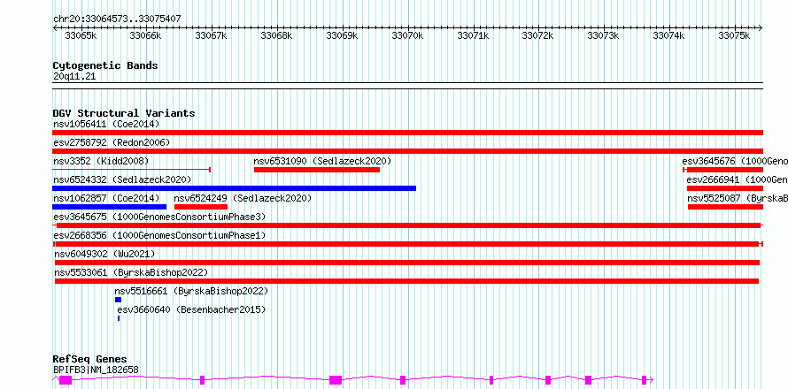Select the esv3645675 1000GenomesConsortiumPhase3 bar

(x=407, y=225)
